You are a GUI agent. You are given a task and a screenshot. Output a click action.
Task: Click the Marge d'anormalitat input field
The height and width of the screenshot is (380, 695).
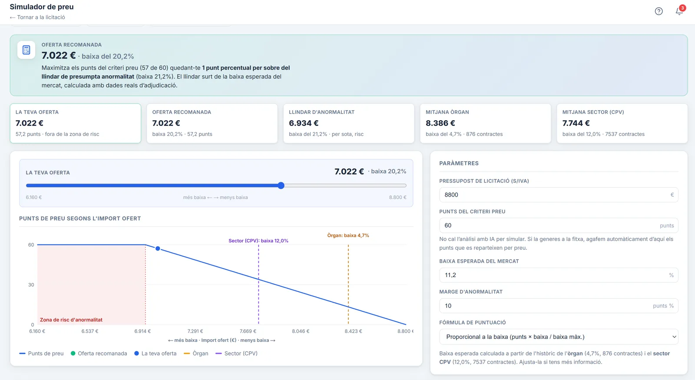559,306
